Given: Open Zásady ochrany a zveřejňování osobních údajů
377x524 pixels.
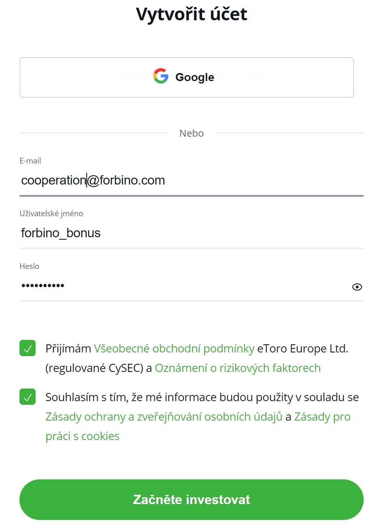Looking at the screenshot, I should tap(164, 417).
